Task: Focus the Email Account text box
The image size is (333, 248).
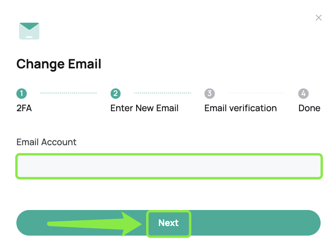Action: tap(169, 166)
